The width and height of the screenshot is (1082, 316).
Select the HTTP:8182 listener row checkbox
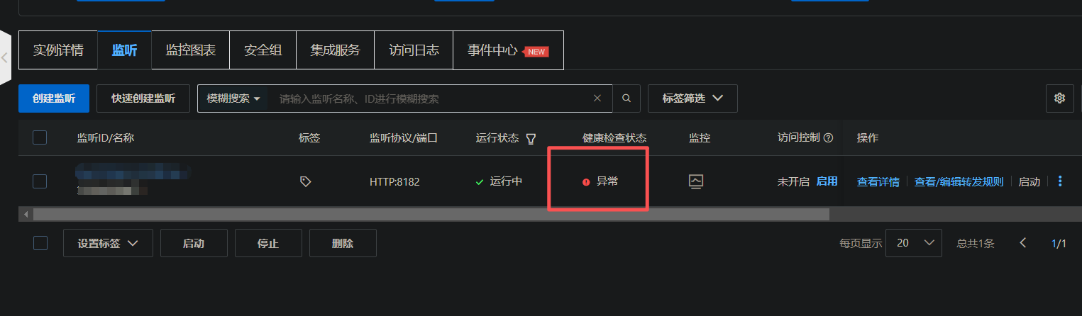(40, 181)
